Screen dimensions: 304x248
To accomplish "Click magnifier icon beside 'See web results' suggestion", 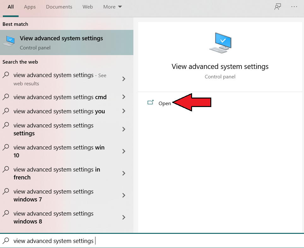I will coord(6,75).
